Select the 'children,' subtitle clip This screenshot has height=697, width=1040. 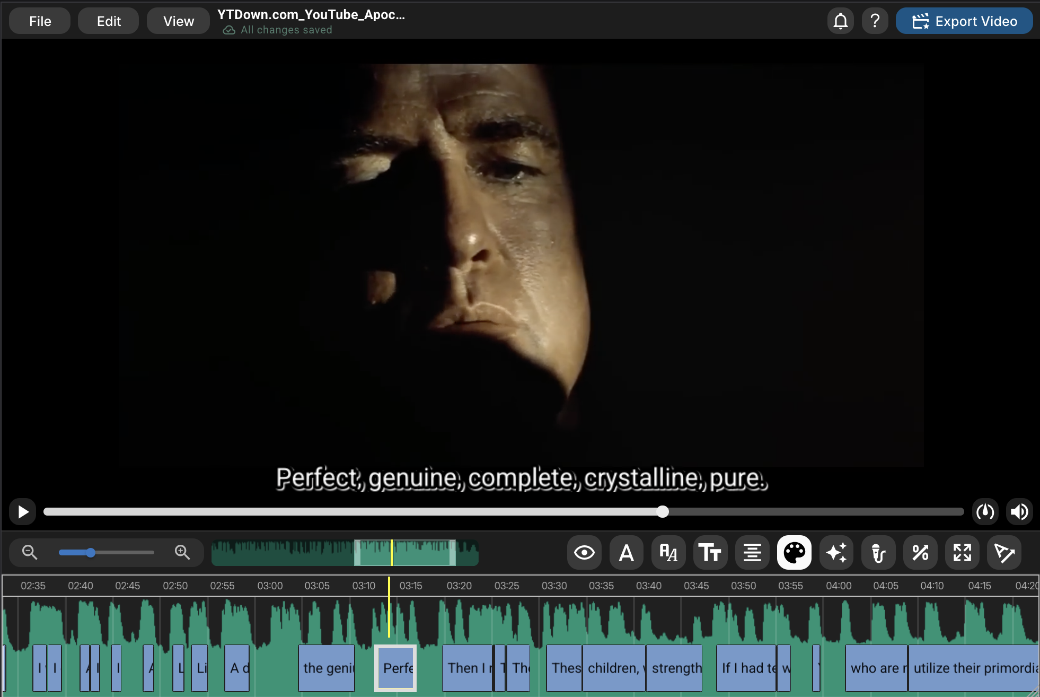tap(614, 668)
